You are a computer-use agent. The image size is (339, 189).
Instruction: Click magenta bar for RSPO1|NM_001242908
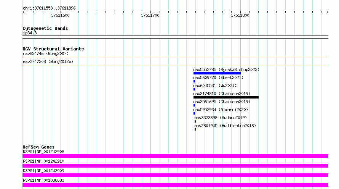[x=175, y=156]
